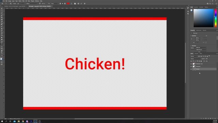Viewport: 218px width, 123px height.
Task: Collapse the Transform section in Properties
Action: click(x=191, y=36)
